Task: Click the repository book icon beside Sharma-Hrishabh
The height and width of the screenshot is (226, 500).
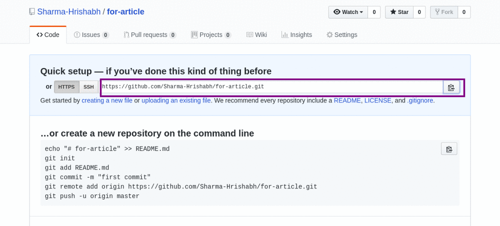Action: [32, 12]
